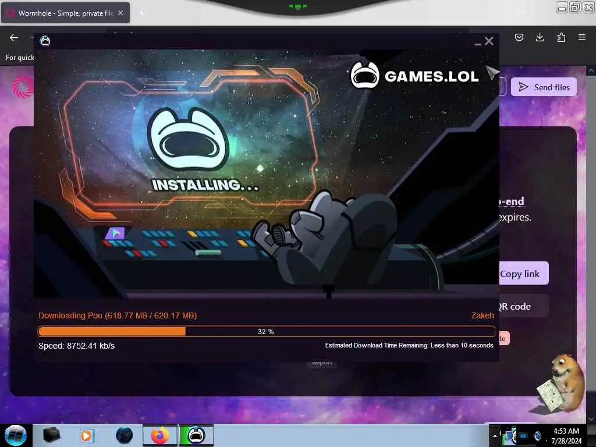Click the Wormhole pink swirl logo
596x447 pixels.
click(x=23, y=86)
